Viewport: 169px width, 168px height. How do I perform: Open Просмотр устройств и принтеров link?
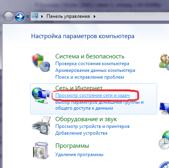pyautogui.click(x=92, y=126)
